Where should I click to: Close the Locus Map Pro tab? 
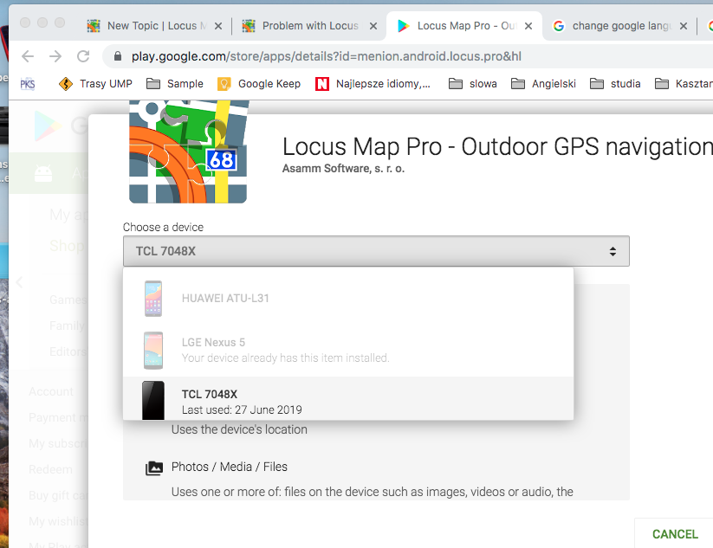pyautogui.click(x=528, y=26)
